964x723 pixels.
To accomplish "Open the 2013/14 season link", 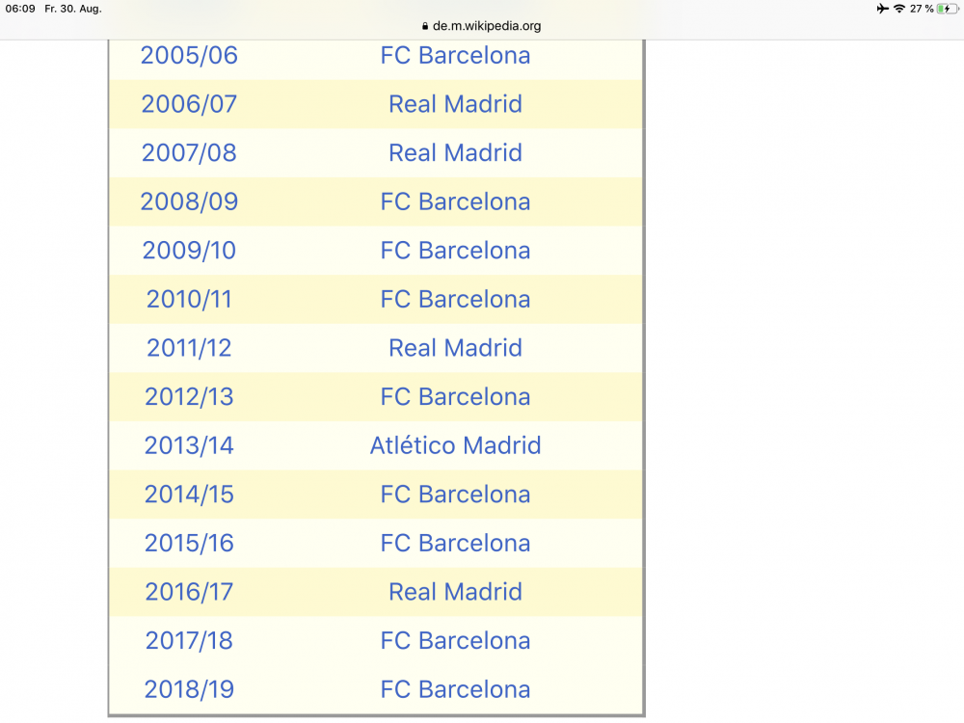I will coord(189,445).
